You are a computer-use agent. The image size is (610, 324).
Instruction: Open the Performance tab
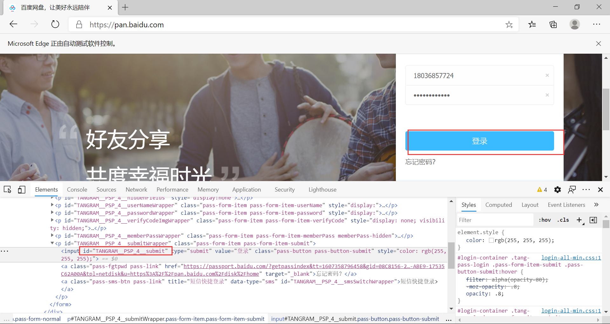pyautogui.click(x=172, y=190)
